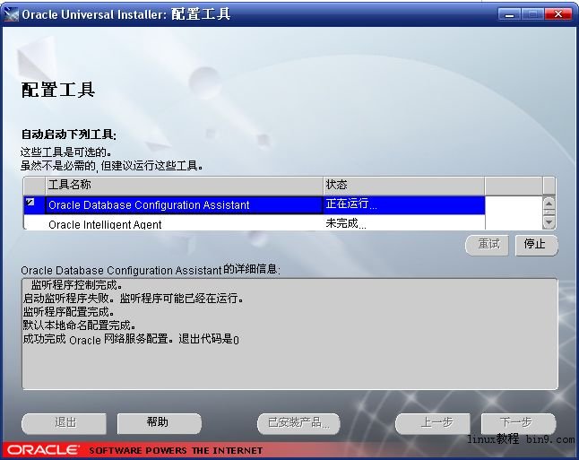Click the Oracle installer title bar icon
The height and width of the screenshot is (460, 579).
(12, 14)
